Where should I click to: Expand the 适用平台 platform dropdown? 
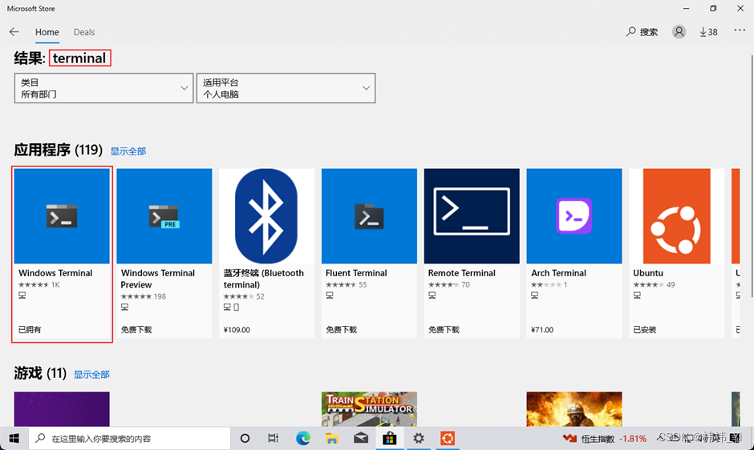(286, 88)
